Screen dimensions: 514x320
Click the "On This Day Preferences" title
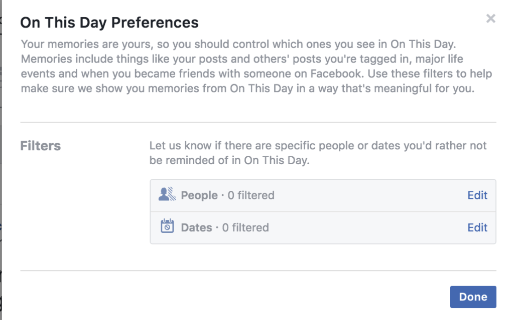[x=109, y=23]
